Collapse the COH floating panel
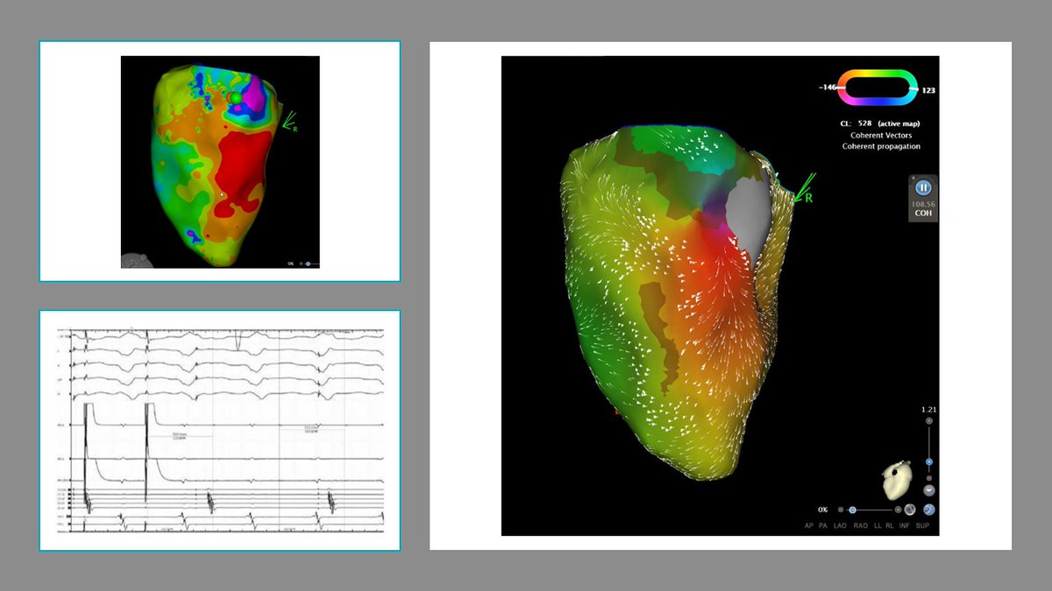 pos(913,178)
